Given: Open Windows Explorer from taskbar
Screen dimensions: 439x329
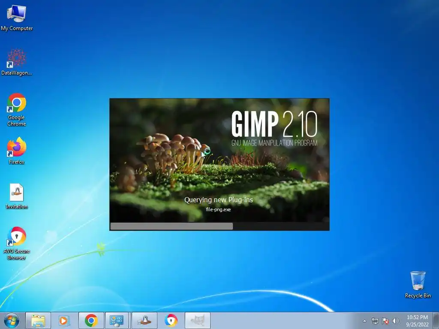Looking at the screenshot, I should (x=38, y=320).
